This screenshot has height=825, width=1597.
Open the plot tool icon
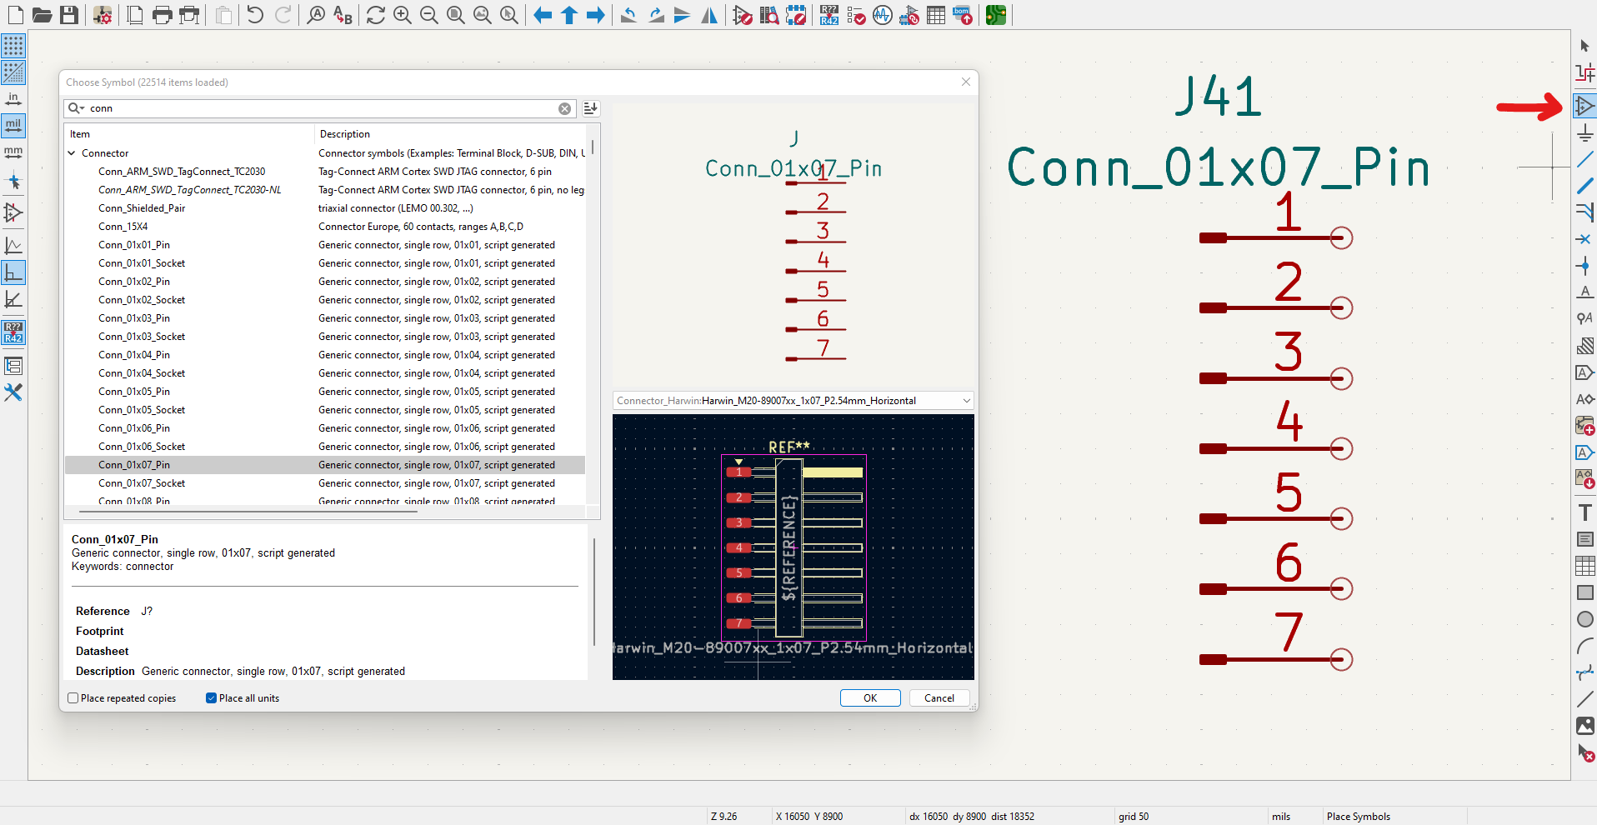point(190,15)
